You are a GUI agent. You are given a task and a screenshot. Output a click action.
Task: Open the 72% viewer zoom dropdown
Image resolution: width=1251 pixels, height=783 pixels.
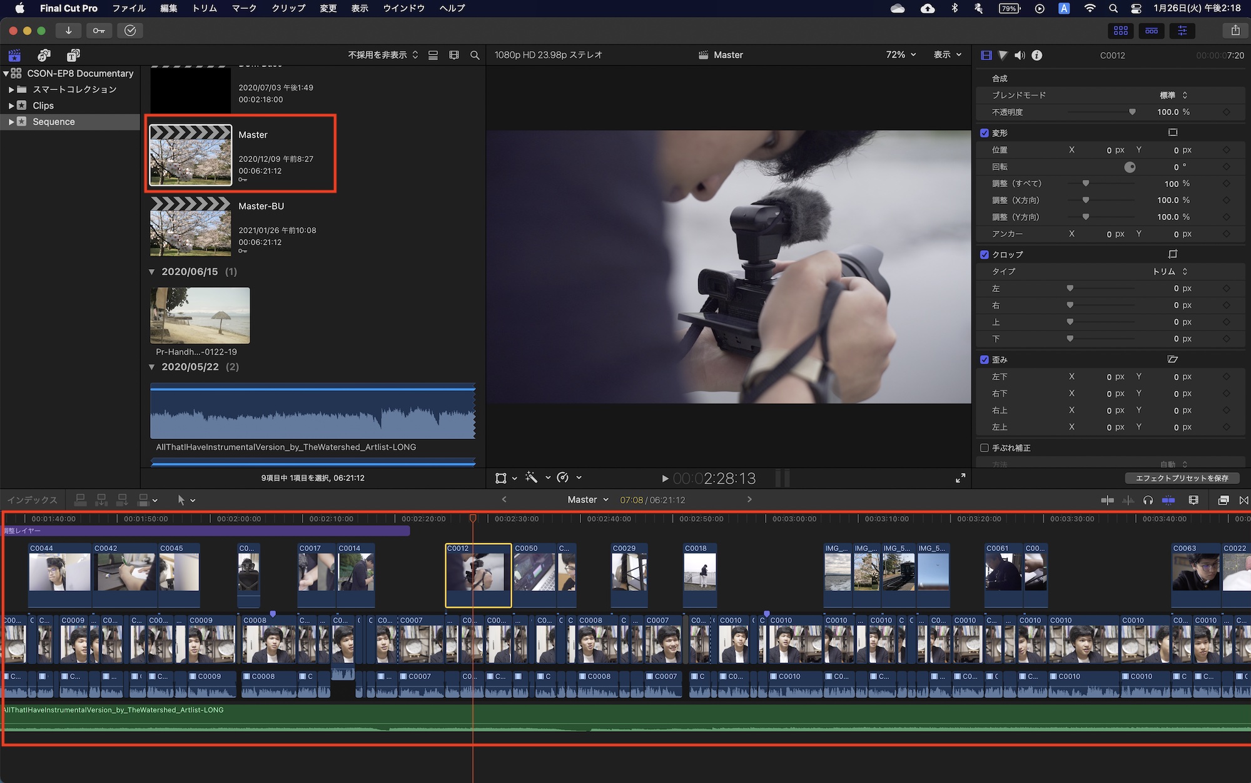[901, 55]
